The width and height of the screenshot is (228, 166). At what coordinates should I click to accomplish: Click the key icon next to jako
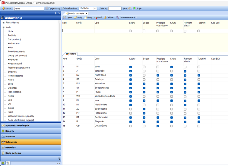pyautogui.click(x=130, y=8)
